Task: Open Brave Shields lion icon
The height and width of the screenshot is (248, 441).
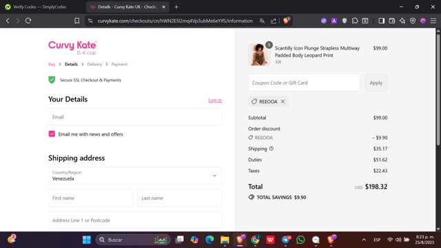Action: coord(287,21)
